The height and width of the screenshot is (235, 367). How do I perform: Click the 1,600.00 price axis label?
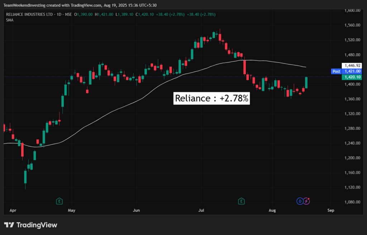click(x=352, y=10)
